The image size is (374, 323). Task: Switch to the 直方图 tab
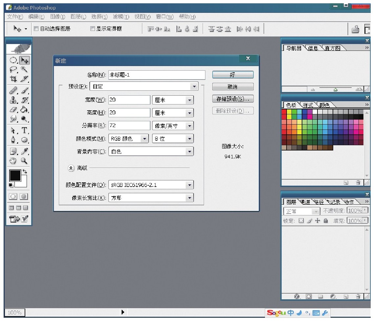pos(333,48)
